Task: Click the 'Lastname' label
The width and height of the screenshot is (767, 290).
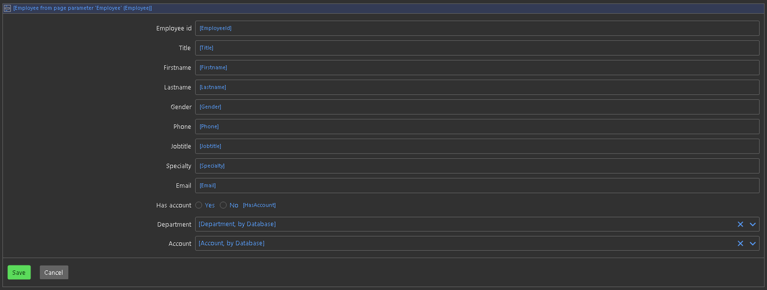Action: pyautogui.click(x=177, y=87)
